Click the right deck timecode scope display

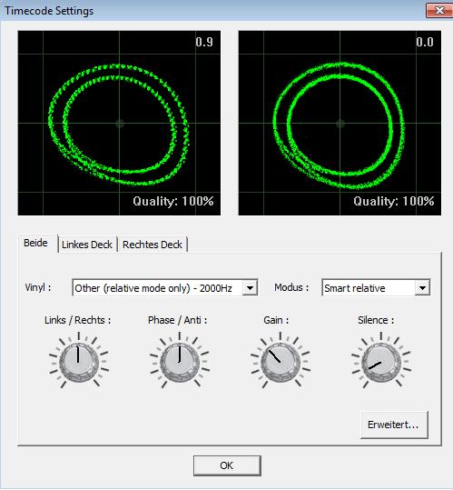[x=340, y=123]
